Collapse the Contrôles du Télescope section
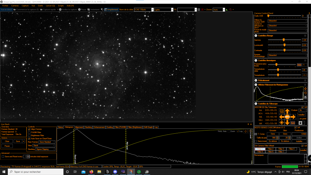311x175 pixels. coord(256,104)
